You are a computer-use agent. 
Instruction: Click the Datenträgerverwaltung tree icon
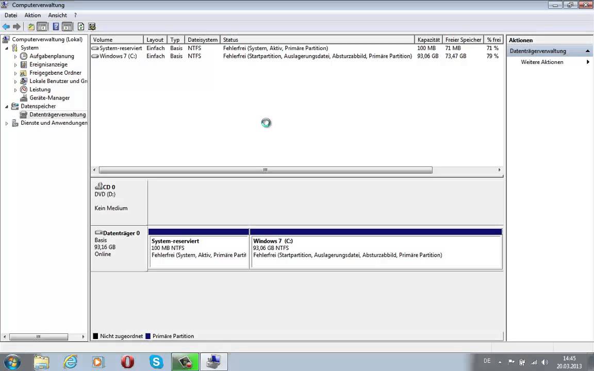click(24, 114)
